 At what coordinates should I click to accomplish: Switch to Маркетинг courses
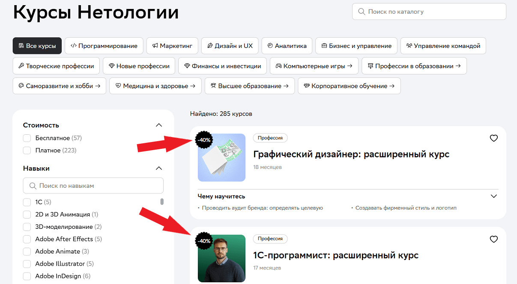click(172, 46)
